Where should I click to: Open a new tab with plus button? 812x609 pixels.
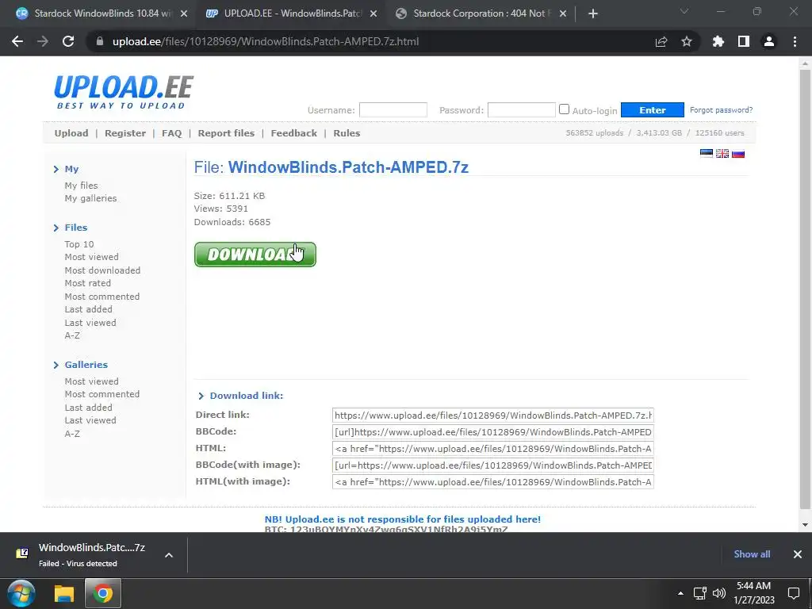click(593, 14)
